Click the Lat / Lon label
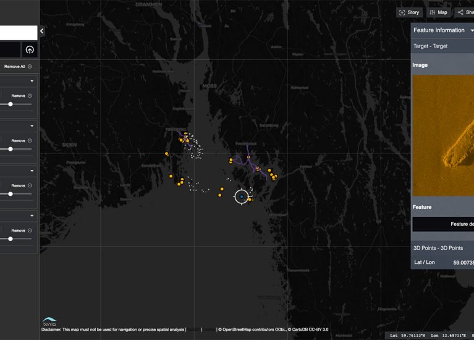The height and width of the screenshot is (340, 474). 425,262
